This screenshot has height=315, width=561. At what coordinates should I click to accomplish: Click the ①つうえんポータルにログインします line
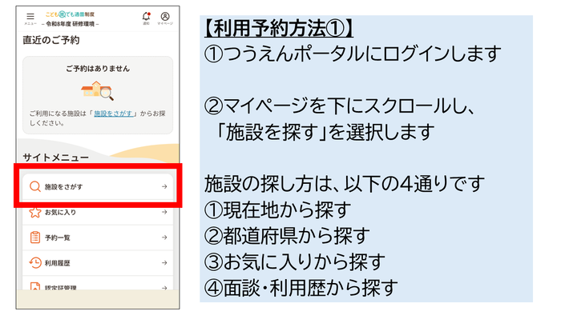(x=353, y=54)
